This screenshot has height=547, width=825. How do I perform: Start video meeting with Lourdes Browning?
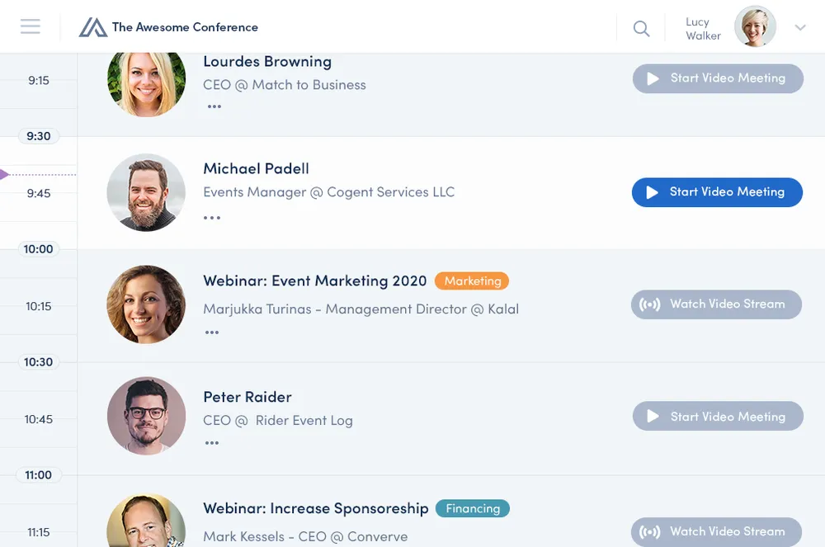[718, 79]
